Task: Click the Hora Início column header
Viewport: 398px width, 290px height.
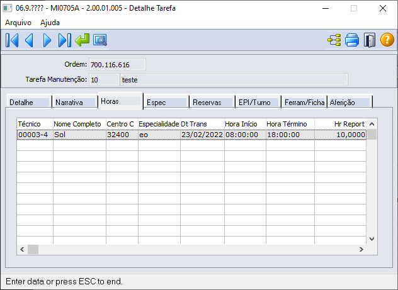Action: tap(245, 124)
